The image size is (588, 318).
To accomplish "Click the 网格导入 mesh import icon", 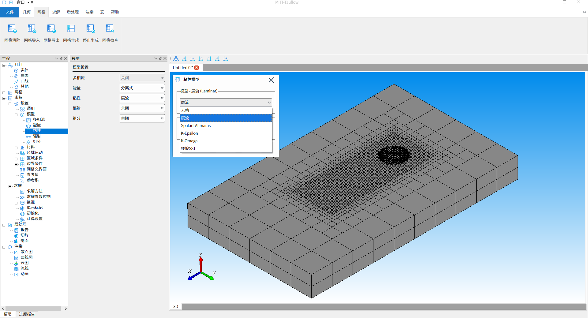I will tap(32, 29).
